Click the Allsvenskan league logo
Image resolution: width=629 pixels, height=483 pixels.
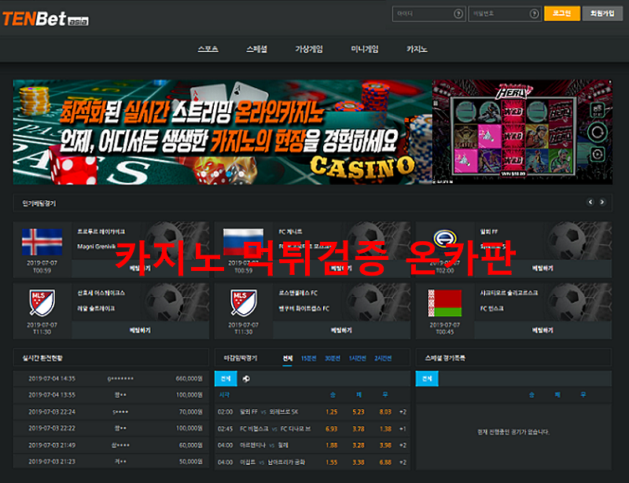tap(445, 240)
